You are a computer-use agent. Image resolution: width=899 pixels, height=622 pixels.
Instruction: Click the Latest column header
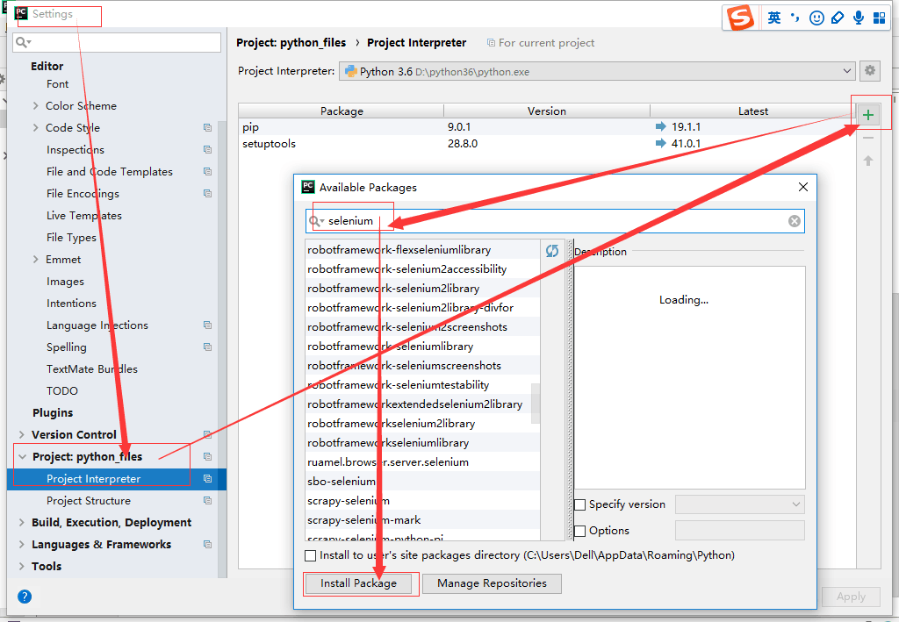click(x=752, y=111)
